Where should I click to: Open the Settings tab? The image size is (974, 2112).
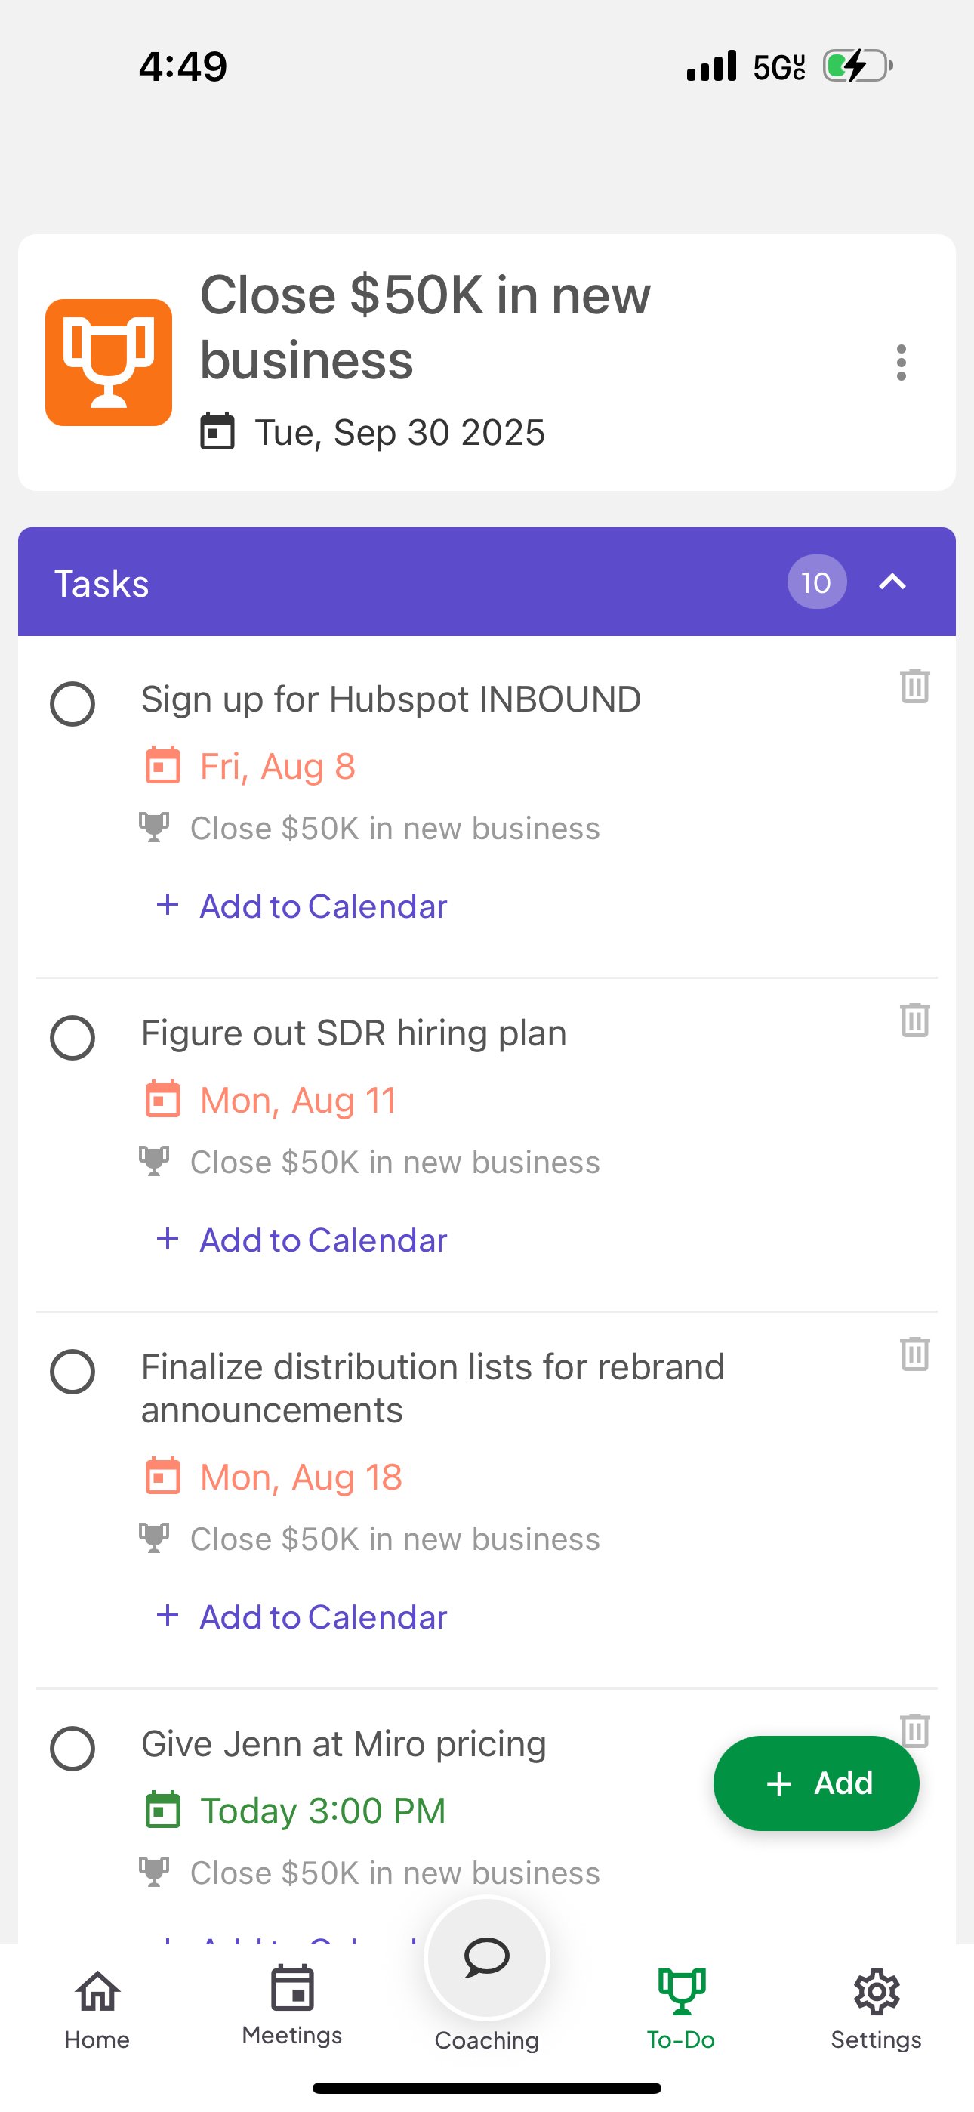click(876, 2009)
